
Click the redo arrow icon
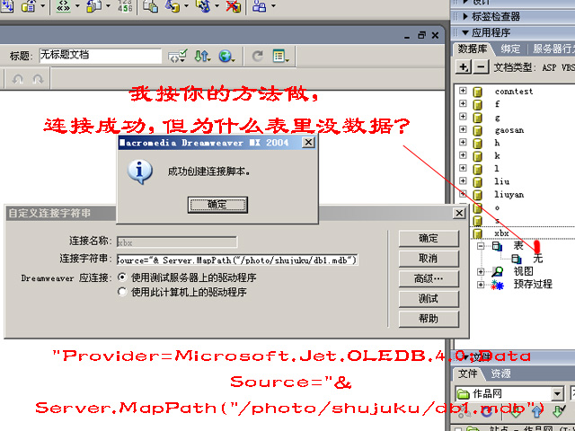coord(38,79)
